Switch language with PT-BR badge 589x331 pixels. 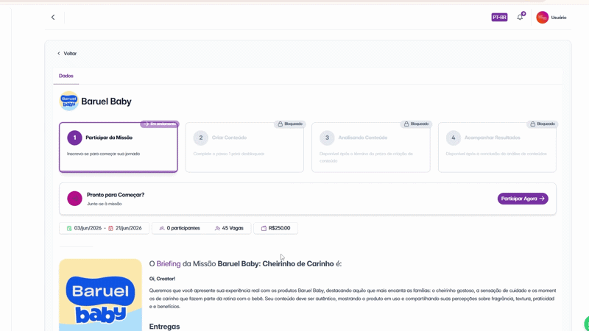click(x=499, y=17)
